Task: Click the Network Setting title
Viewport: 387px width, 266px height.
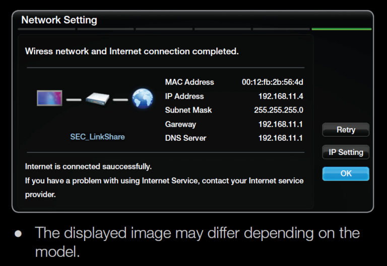Action: pos(59,20)
